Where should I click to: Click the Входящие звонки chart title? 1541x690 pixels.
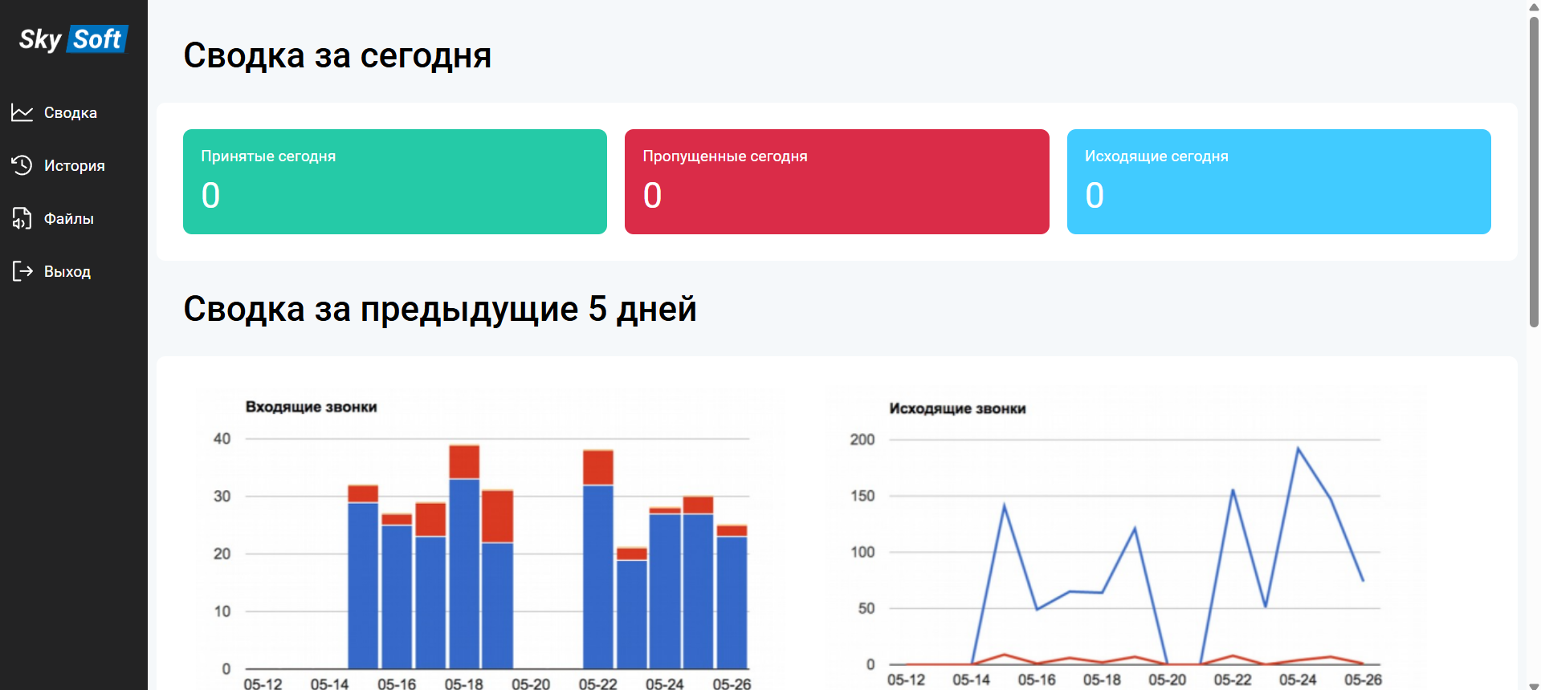(312, 407)
